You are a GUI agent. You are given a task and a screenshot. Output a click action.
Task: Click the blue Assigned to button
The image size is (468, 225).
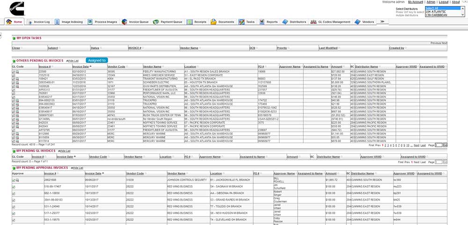pos(97,60)
